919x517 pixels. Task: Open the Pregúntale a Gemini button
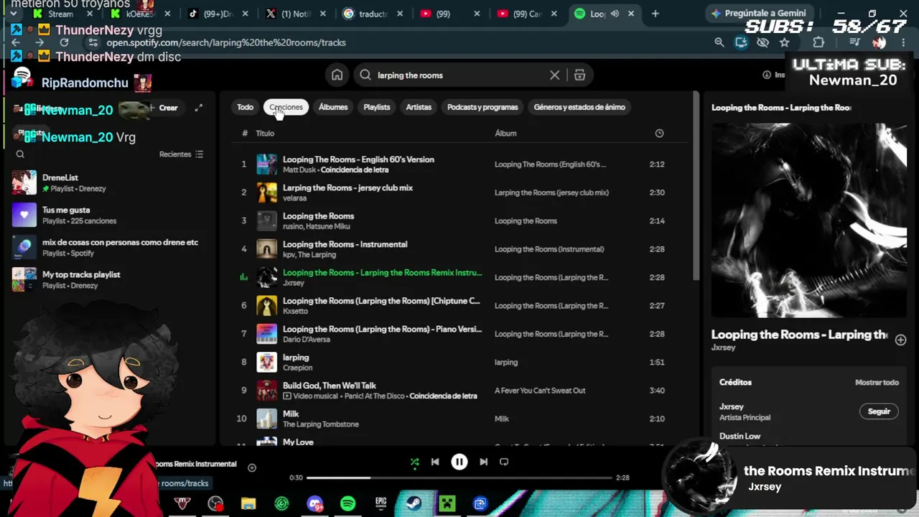coord(758,14)
